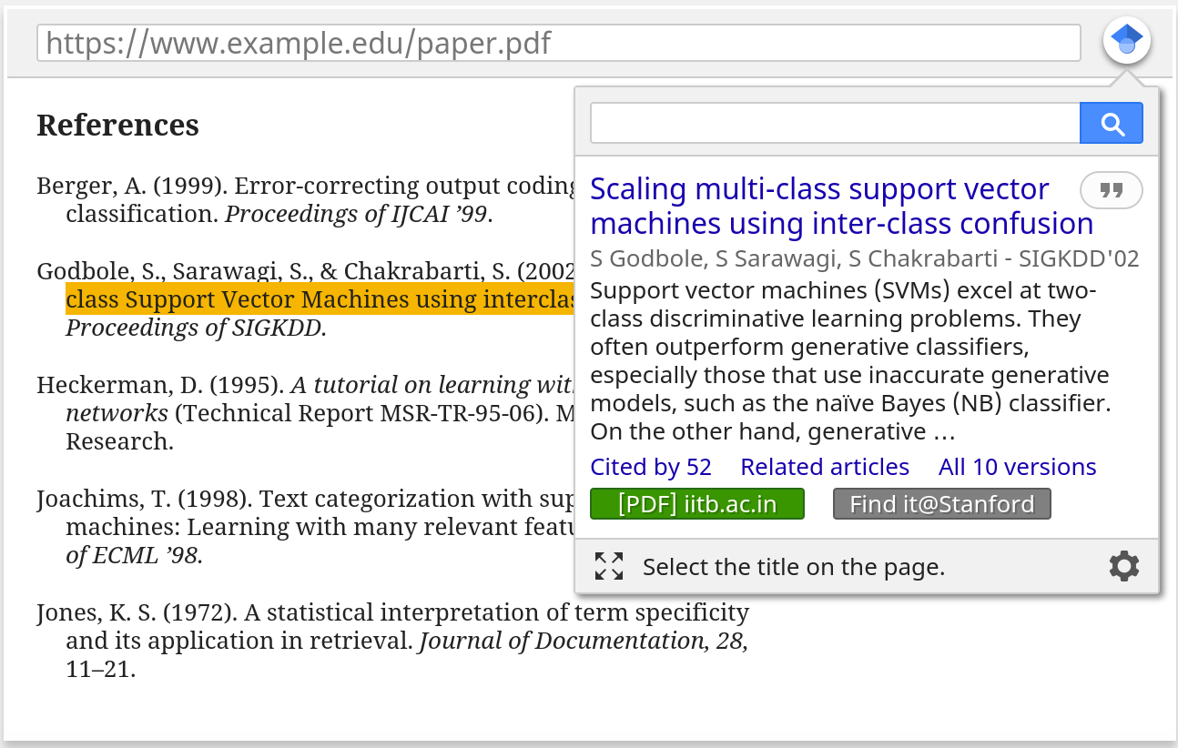Click into the Scholar popup search field

coord(835,124)
